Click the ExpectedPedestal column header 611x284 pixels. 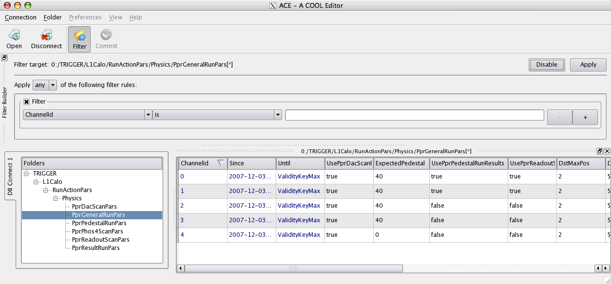click(401, 163)
